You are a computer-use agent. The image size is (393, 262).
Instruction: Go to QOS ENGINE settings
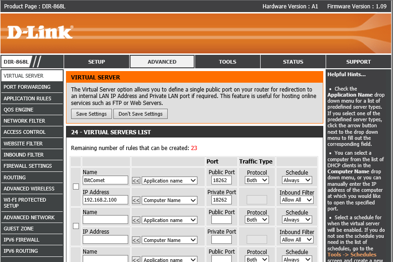[x=32, y=110]
